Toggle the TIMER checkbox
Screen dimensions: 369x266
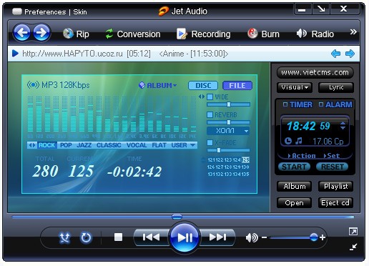coord(285,104)
